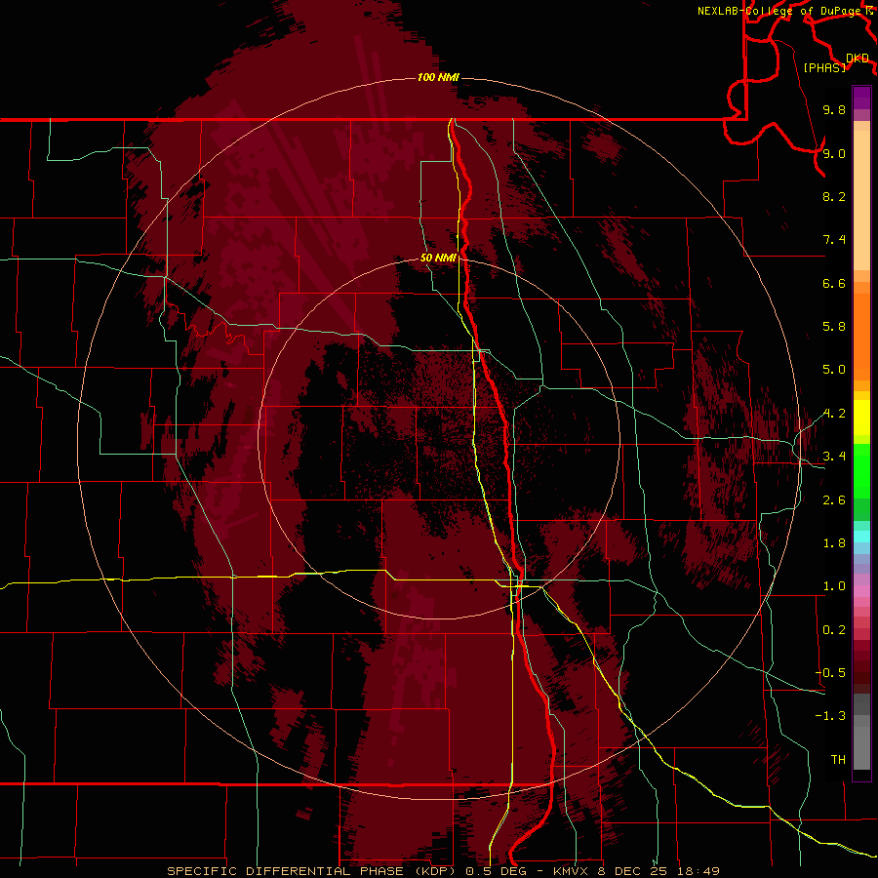Select the 2.6 value on color scale
Screen dimensions: 878x878
pos(834,500)
